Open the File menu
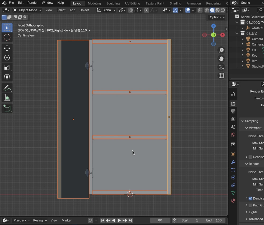Image resolution: width=264 pixels, height=225 pixels. click(x=11, y=3)
